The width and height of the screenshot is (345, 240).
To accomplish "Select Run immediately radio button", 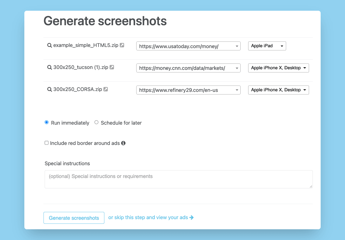I will [x=47, y=122].
